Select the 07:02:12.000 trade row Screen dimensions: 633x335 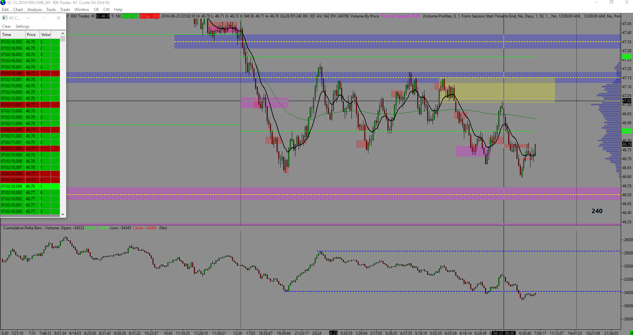click(30, 117)
